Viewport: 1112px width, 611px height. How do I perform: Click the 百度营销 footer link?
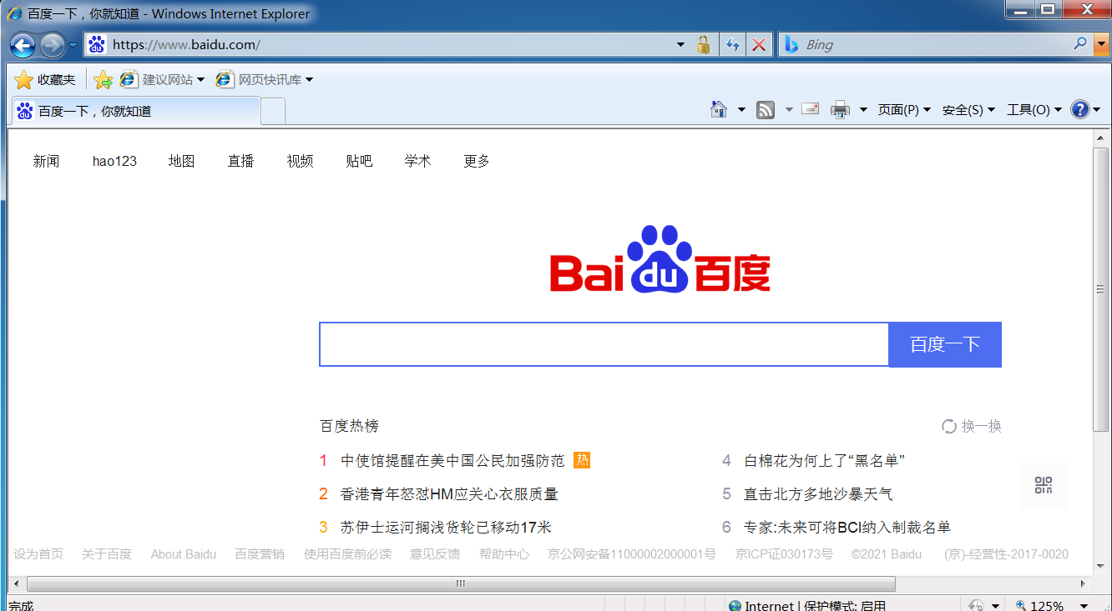coord(260,554)
